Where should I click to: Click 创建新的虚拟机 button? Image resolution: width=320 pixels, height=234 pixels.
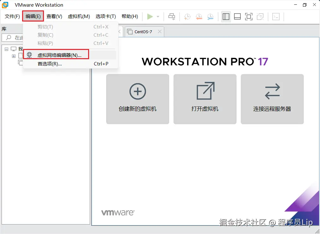[x=137, y=99]
